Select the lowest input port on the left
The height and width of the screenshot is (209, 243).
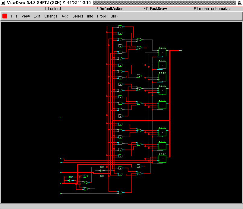click(x=60, y=193)
